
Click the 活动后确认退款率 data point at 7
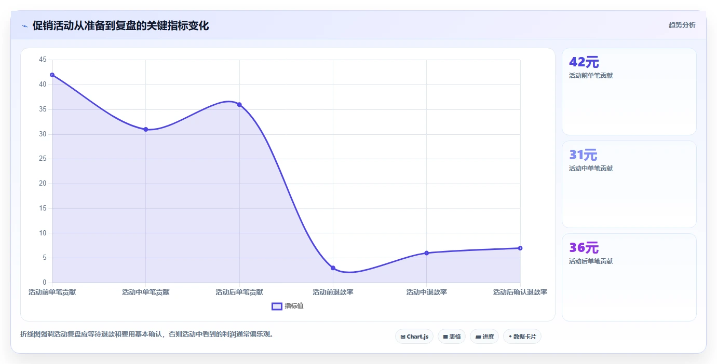pos(520,248)
